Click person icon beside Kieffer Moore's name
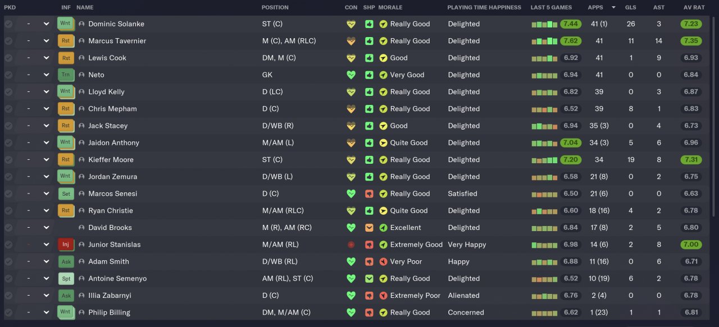Viewport: 719px width, 327px height. 81,160
